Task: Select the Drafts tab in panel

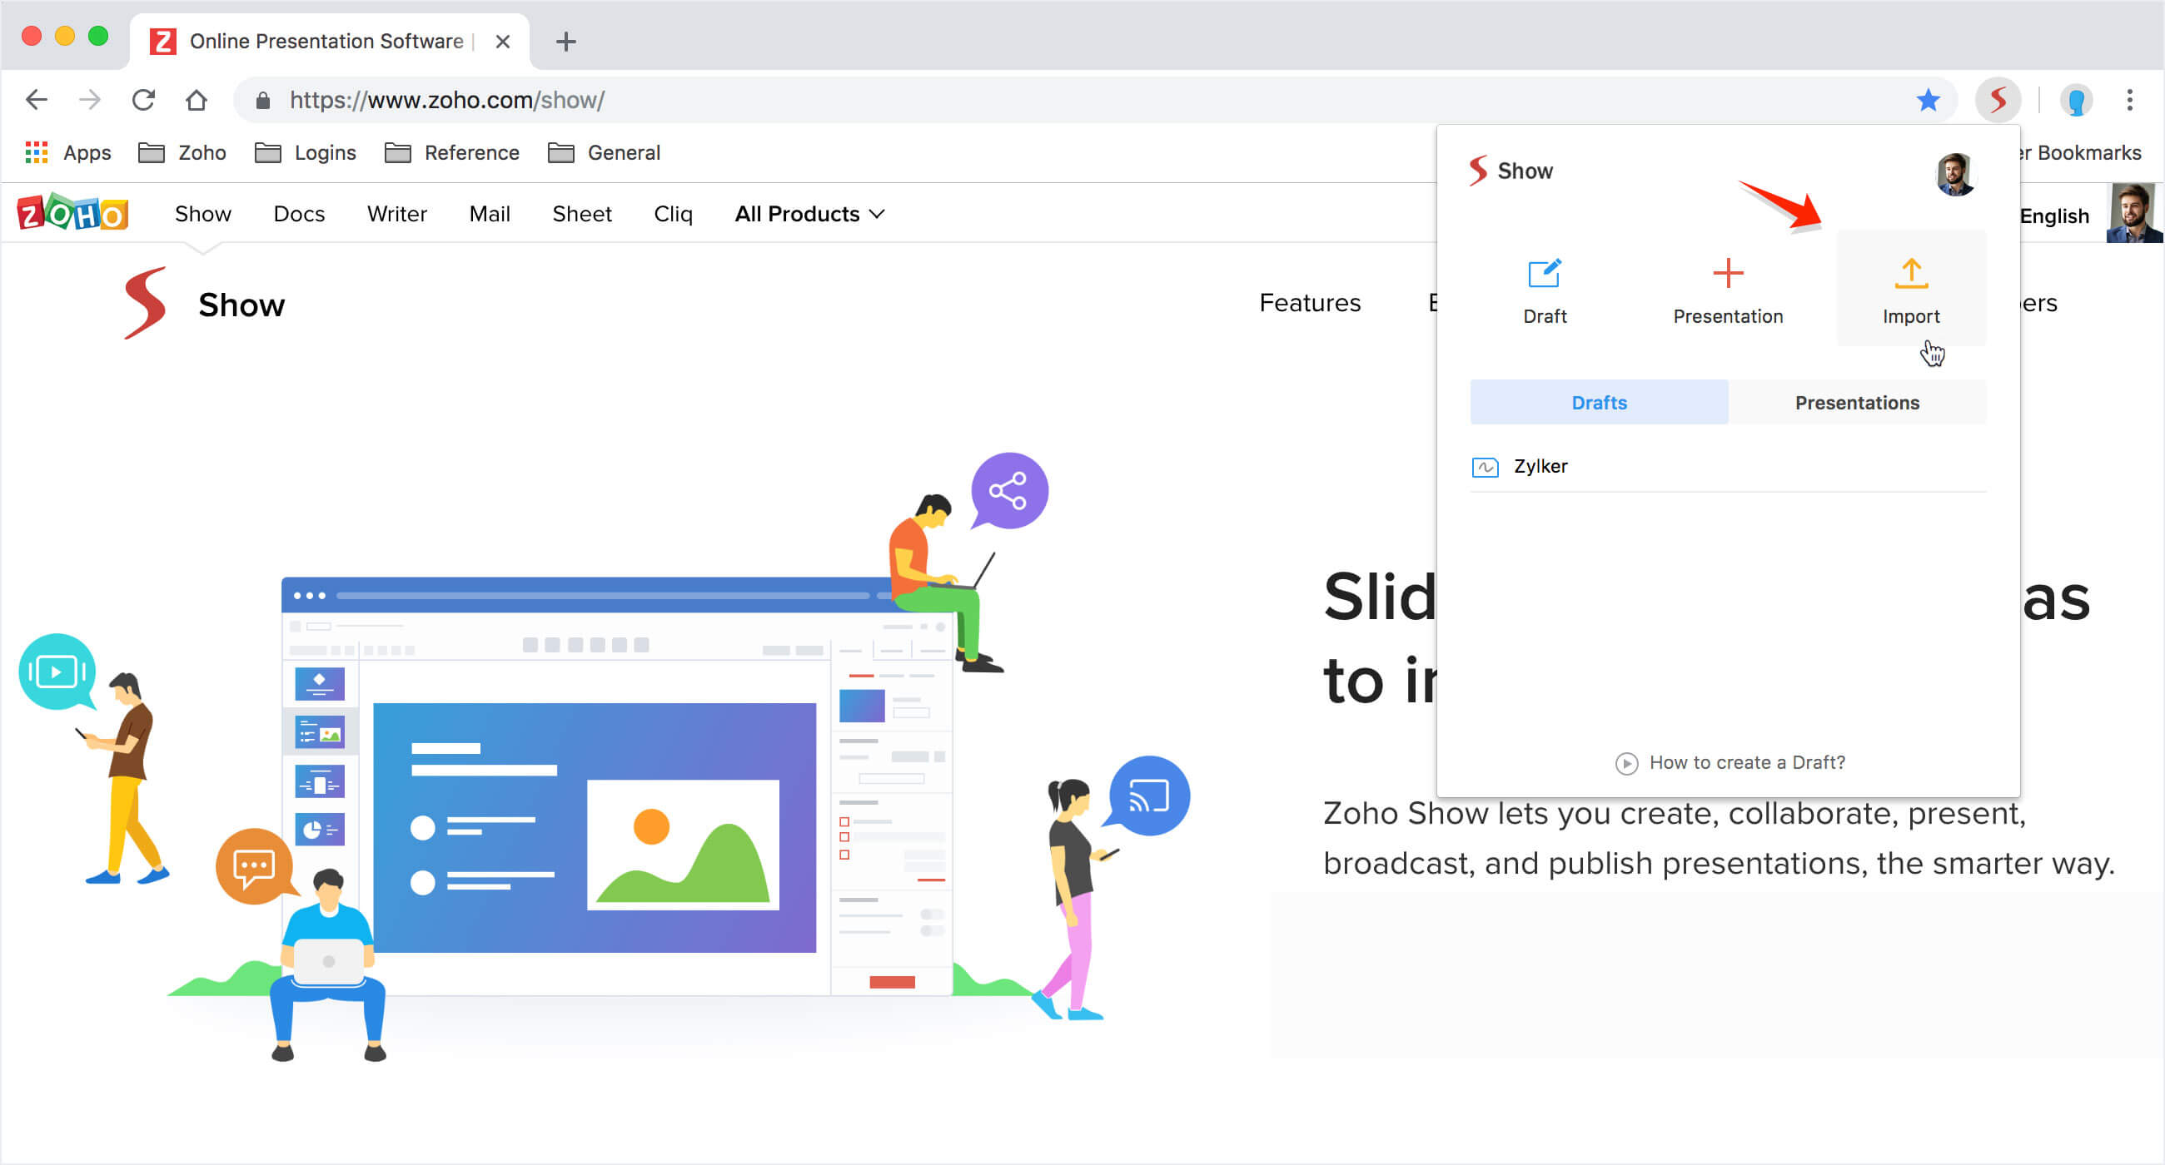Action: pyautogui.click(x=1600, y=402)
